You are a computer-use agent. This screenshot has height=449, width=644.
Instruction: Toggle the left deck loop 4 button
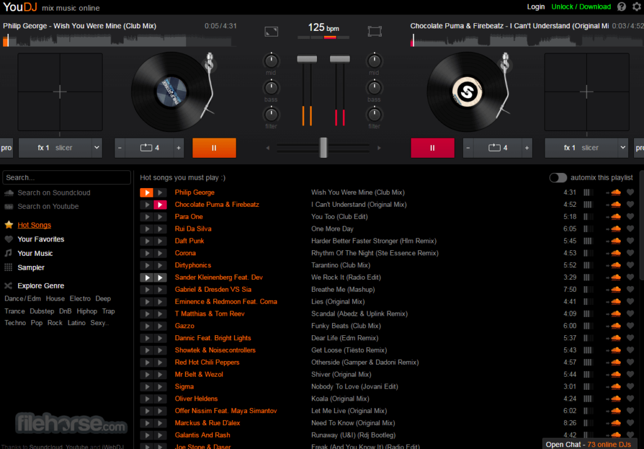150,148
